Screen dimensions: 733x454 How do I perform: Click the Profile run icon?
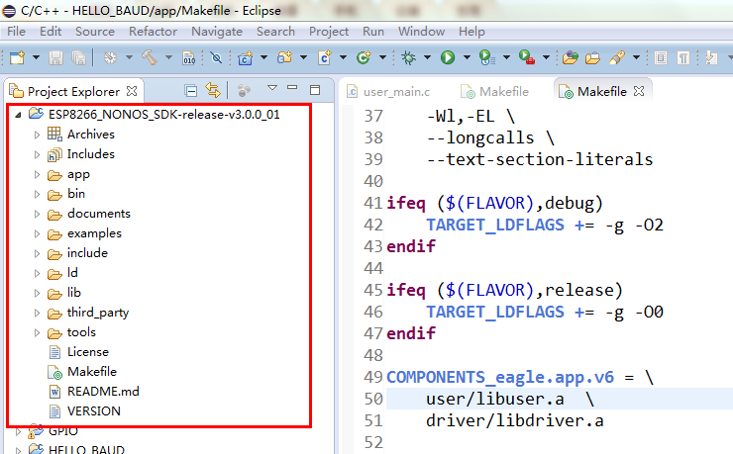pyautogui.click(x=487, y=57)
